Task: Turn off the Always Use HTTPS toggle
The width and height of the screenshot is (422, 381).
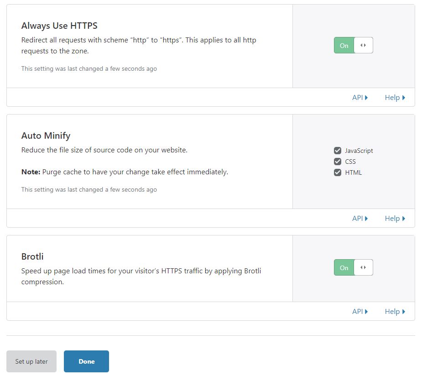Action: pos(344,45)
